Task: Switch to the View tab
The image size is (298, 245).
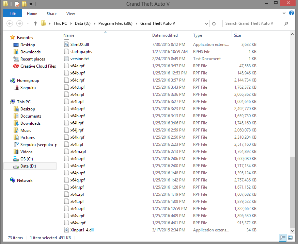Action: click(70, 13)
